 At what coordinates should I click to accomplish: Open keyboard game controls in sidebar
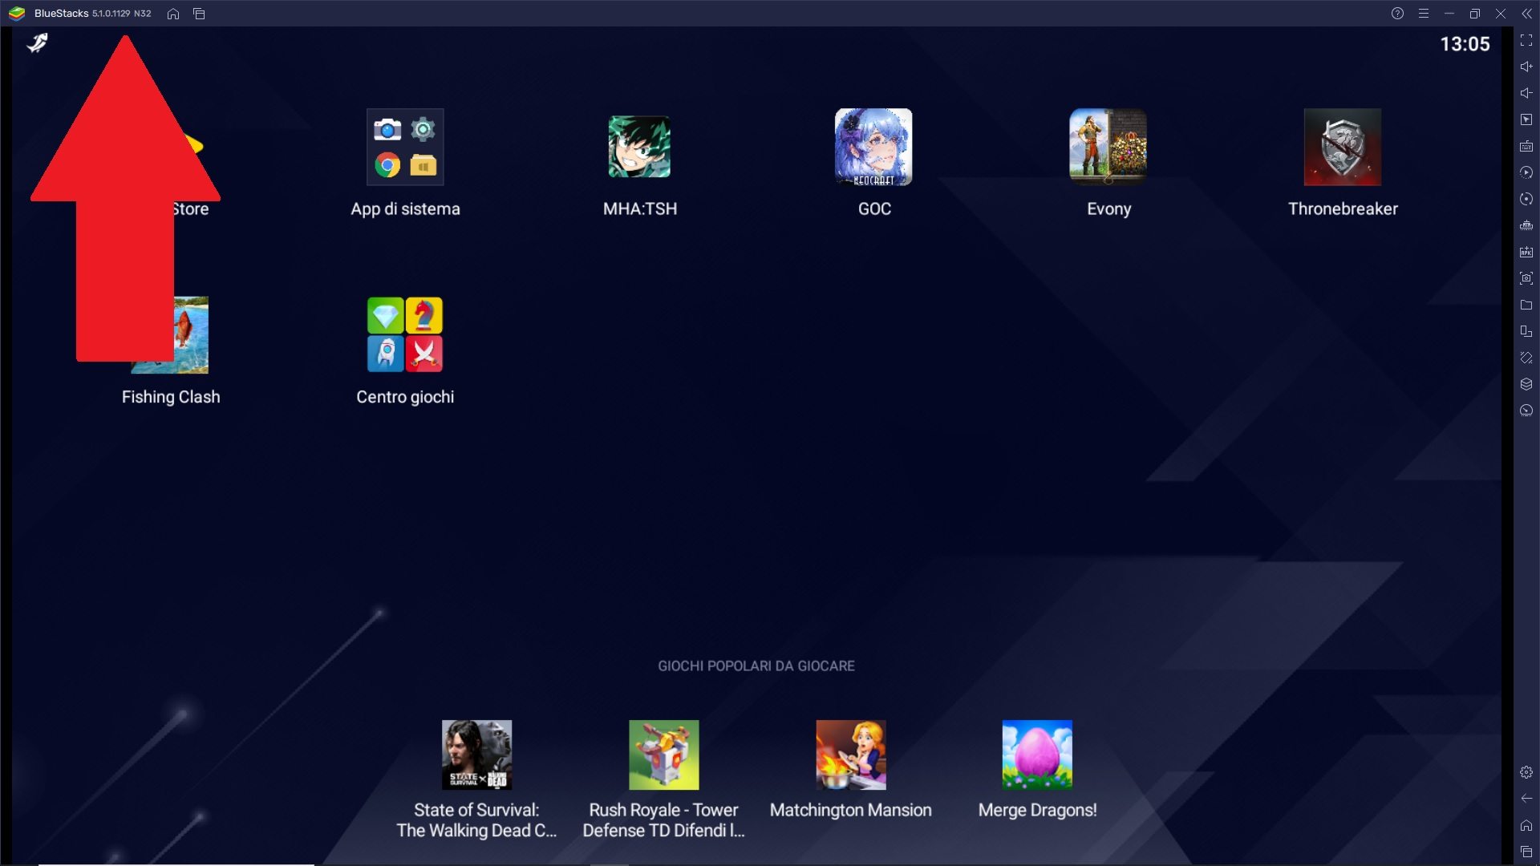tap(1526, 146)
